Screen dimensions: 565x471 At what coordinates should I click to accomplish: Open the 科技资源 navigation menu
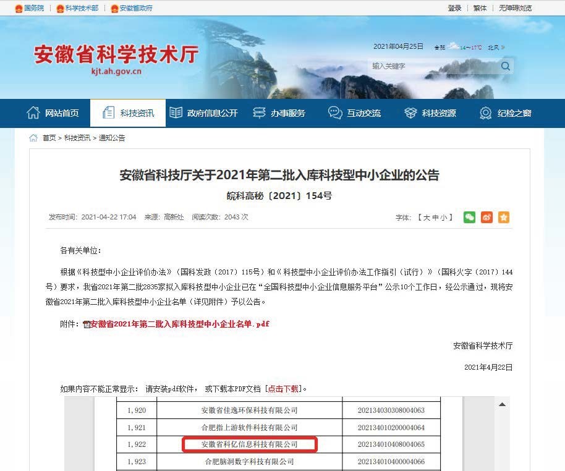[430, 113]
